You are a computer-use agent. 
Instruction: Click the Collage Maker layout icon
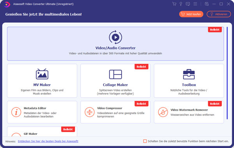click(x=115, y=74)
